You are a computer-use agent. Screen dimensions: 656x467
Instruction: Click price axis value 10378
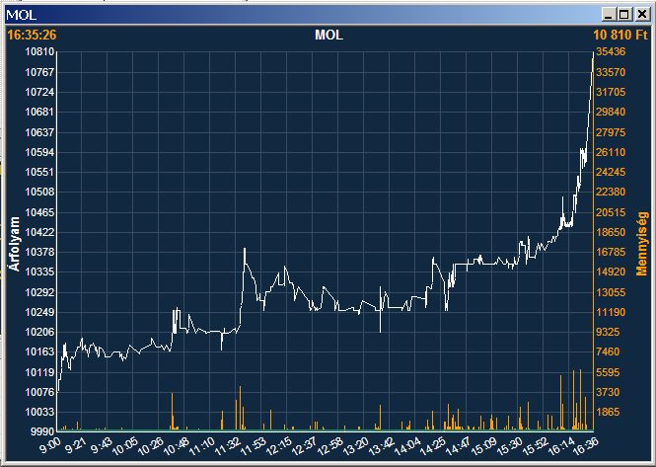pyautogui.click(x=39, y=252)
